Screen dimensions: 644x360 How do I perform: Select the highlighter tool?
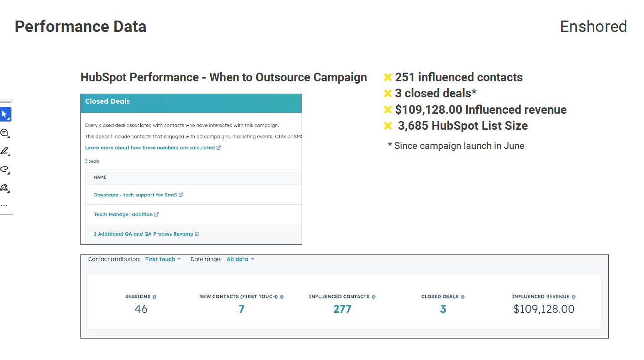tap(5, 151)
